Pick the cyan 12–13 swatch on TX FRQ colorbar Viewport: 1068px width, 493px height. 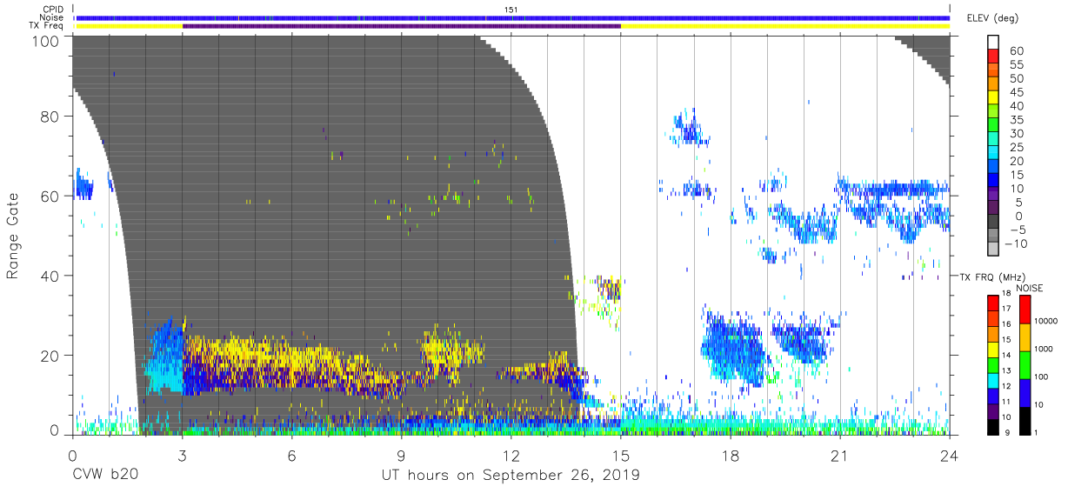(992, 381)
